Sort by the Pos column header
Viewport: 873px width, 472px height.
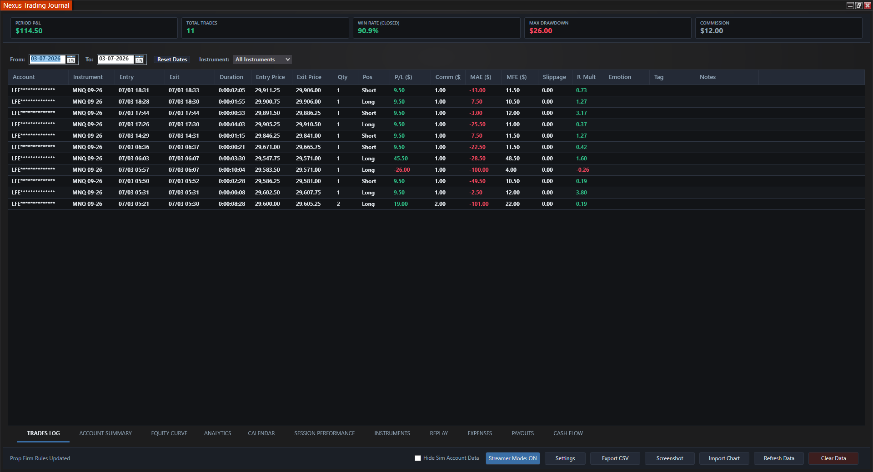[x=374, y=77]
